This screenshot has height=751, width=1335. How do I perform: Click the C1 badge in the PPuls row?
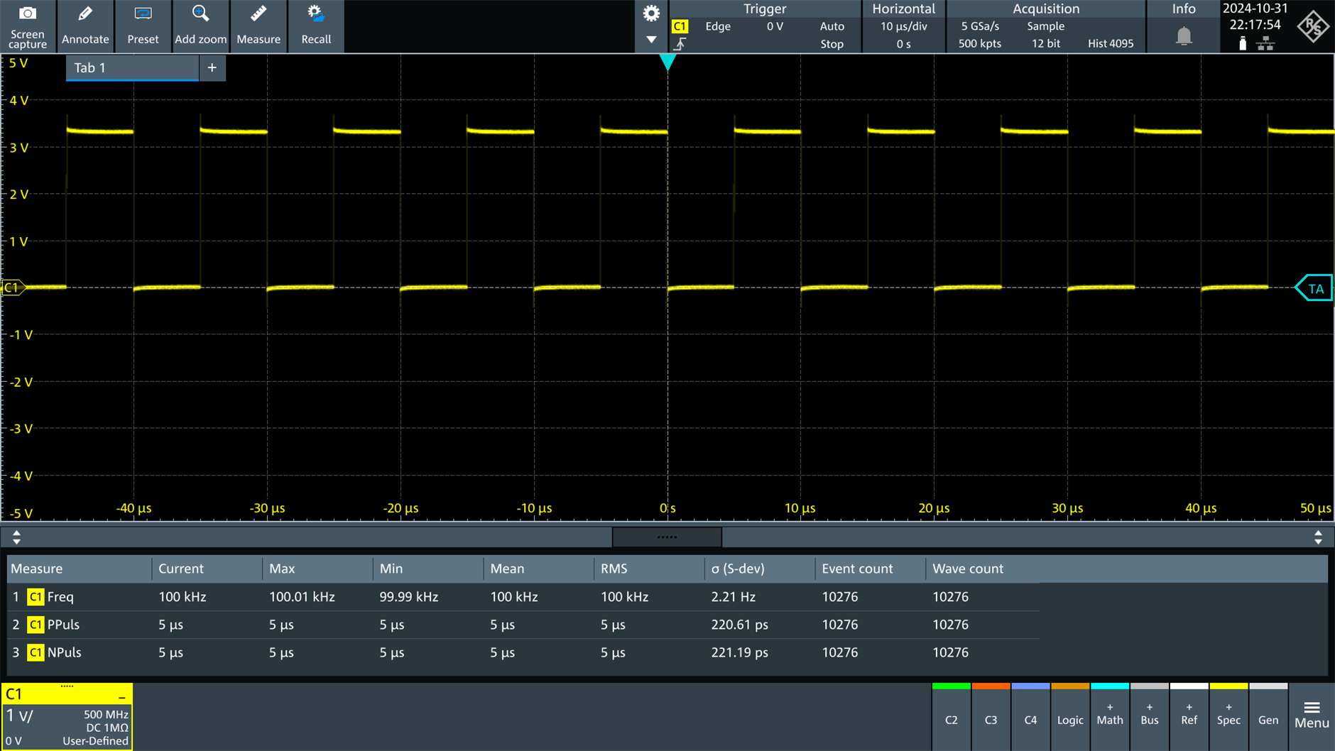(x=36, y=625)
